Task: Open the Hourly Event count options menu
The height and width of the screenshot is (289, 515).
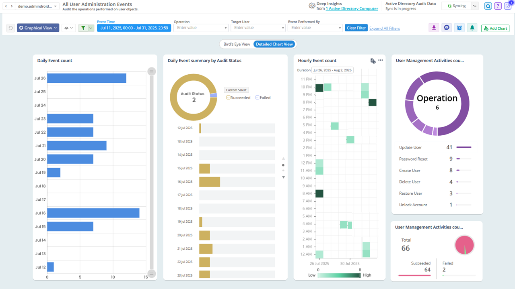Action: [380, 60]
